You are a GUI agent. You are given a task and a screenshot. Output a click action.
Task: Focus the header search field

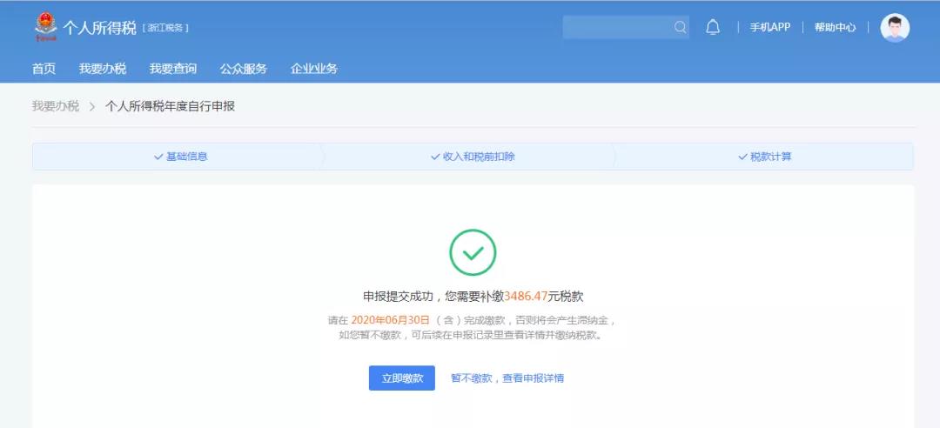point(626,28)
